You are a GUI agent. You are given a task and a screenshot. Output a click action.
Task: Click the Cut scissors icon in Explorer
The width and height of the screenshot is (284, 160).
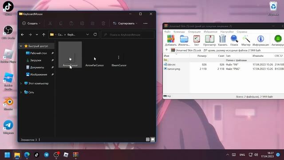click(x=50, y=24)
